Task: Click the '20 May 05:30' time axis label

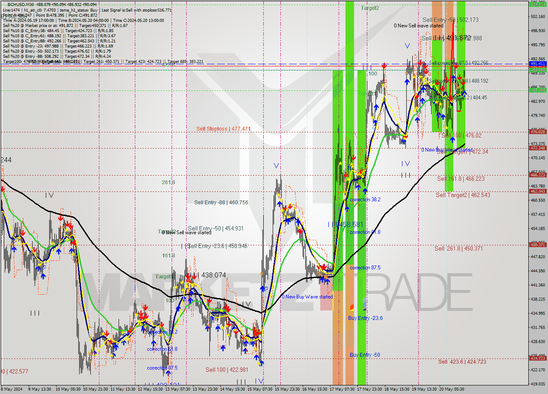Action: click(x=451, y=389)
